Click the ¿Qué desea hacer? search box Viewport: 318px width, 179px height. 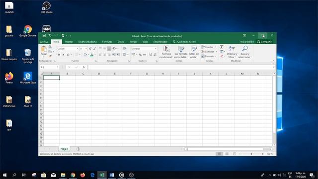tap(184, 42)
